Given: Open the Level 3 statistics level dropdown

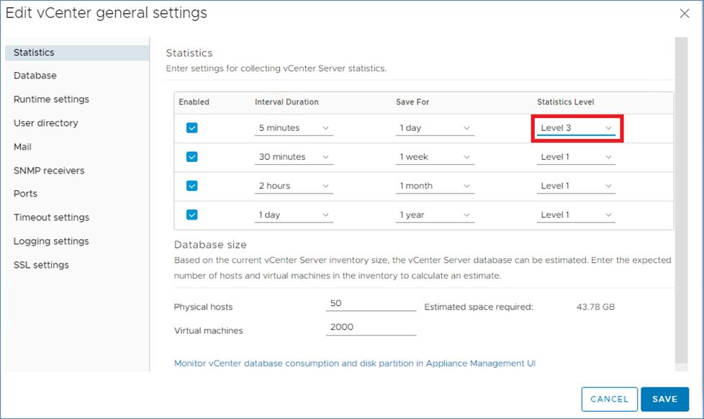Looking at the screenshot, I should (576, 128).
